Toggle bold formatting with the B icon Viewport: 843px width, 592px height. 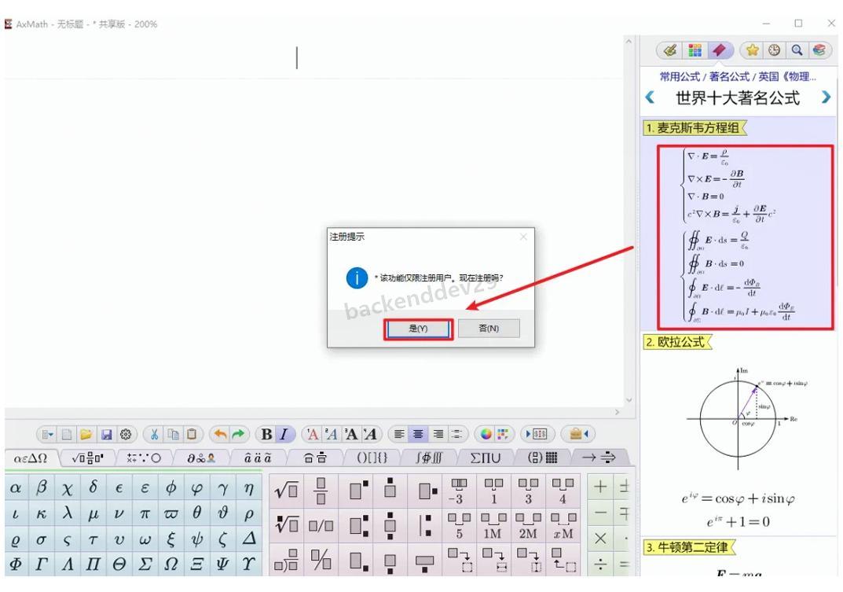point(266,432)
